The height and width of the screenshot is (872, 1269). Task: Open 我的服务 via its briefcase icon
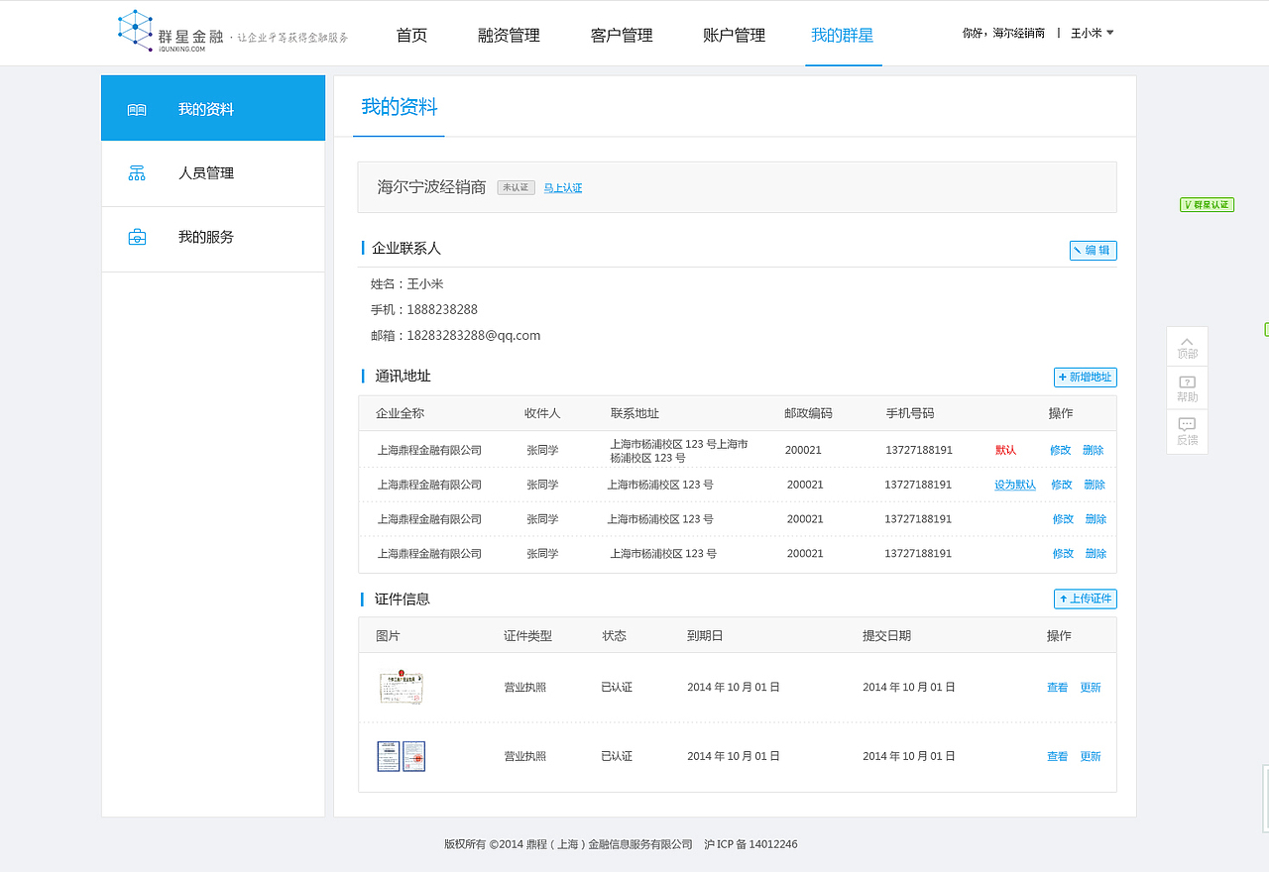[136, 238]
